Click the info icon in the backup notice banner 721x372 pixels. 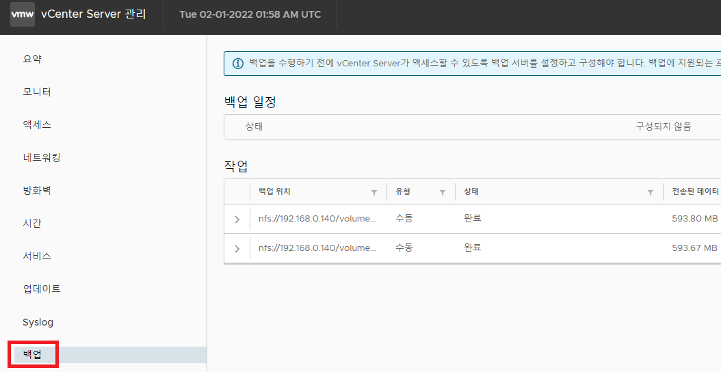pyautogui.click(x=238, y=64)
